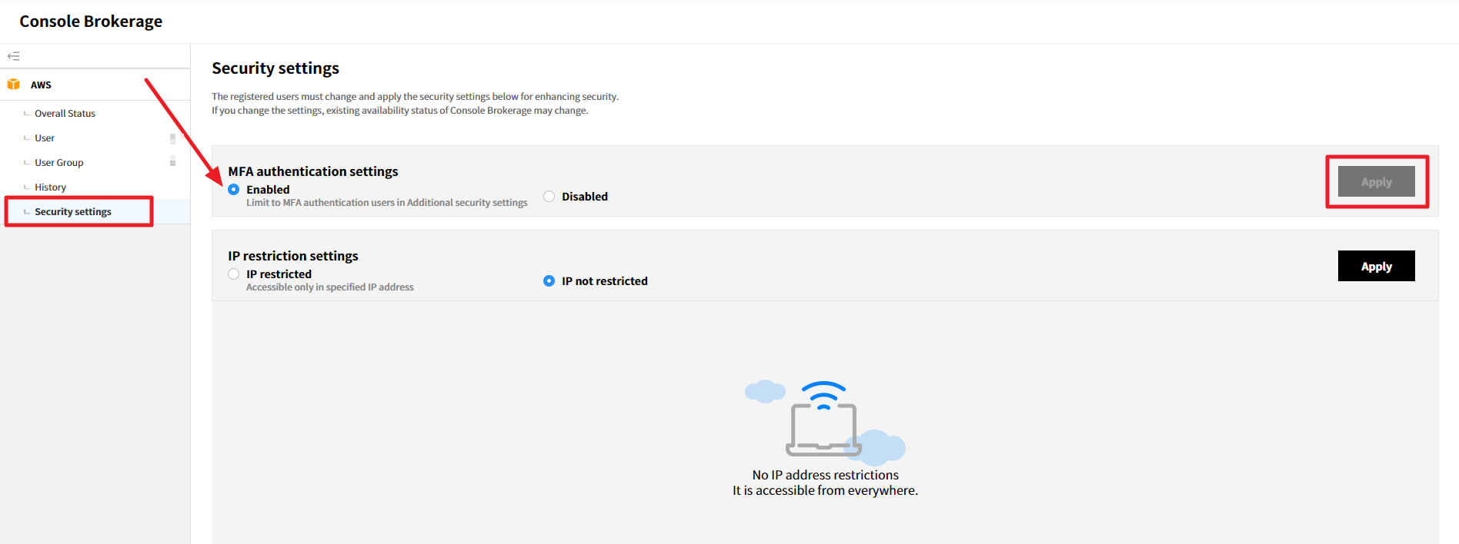Viewport: 1459px width, 544px height.
Task: Click the orange AWS cube icon
Action: coord(13,85)
